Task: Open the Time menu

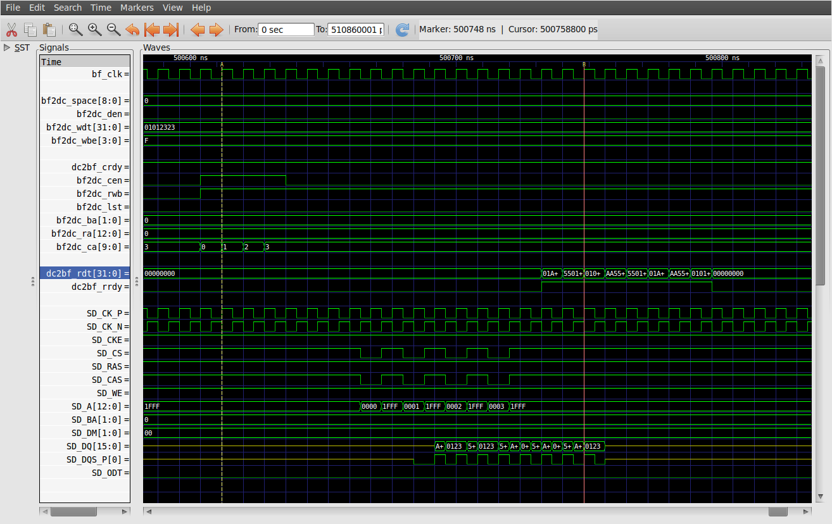Action: click(x=101, y=8)
